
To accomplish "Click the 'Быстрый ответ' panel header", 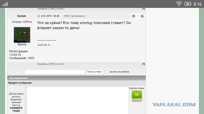I will pos(76,78).
